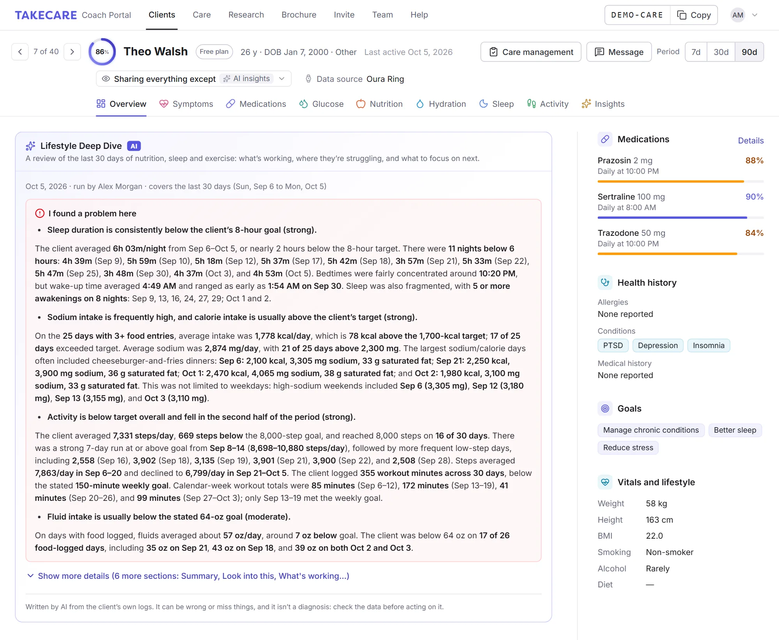Open account menu chevron next to AM
This screenshot has height=640, width=779.
pos(755,15)
